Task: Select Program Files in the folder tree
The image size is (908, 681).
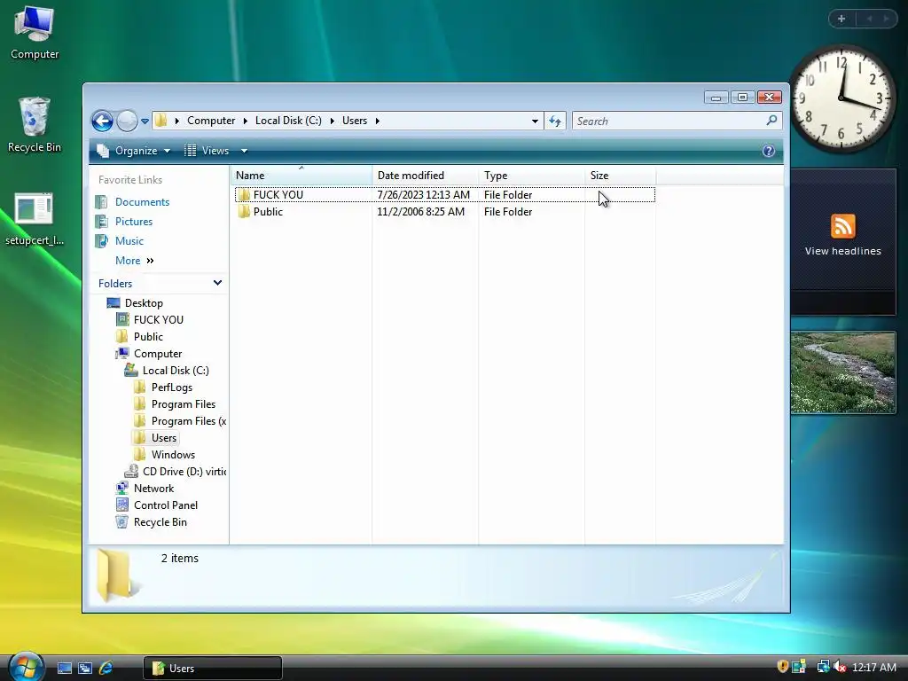Action: coord(183,403)
